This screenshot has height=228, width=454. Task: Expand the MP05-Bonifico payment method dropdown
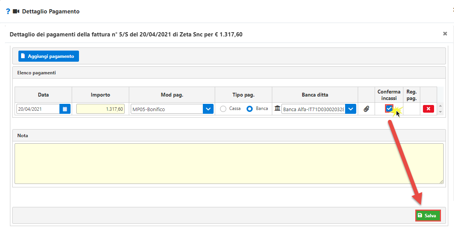pos(208,109)
